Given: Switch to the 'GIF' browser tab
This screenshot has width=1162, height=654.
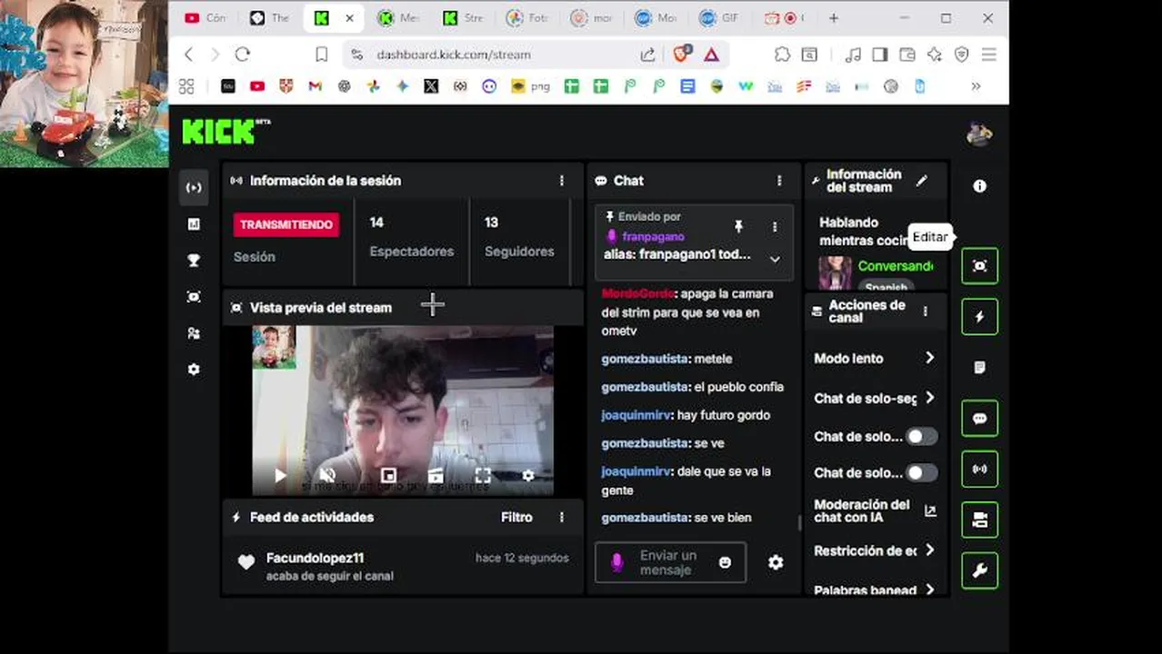Looking at the screenshot, I should pos(721,18).
